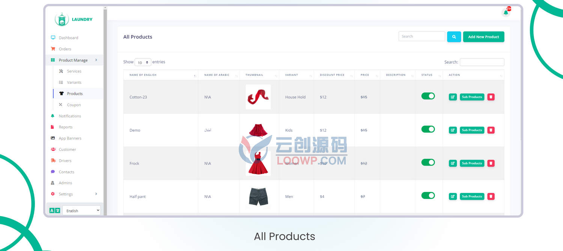Sort by Variant column

coord(297,75)
